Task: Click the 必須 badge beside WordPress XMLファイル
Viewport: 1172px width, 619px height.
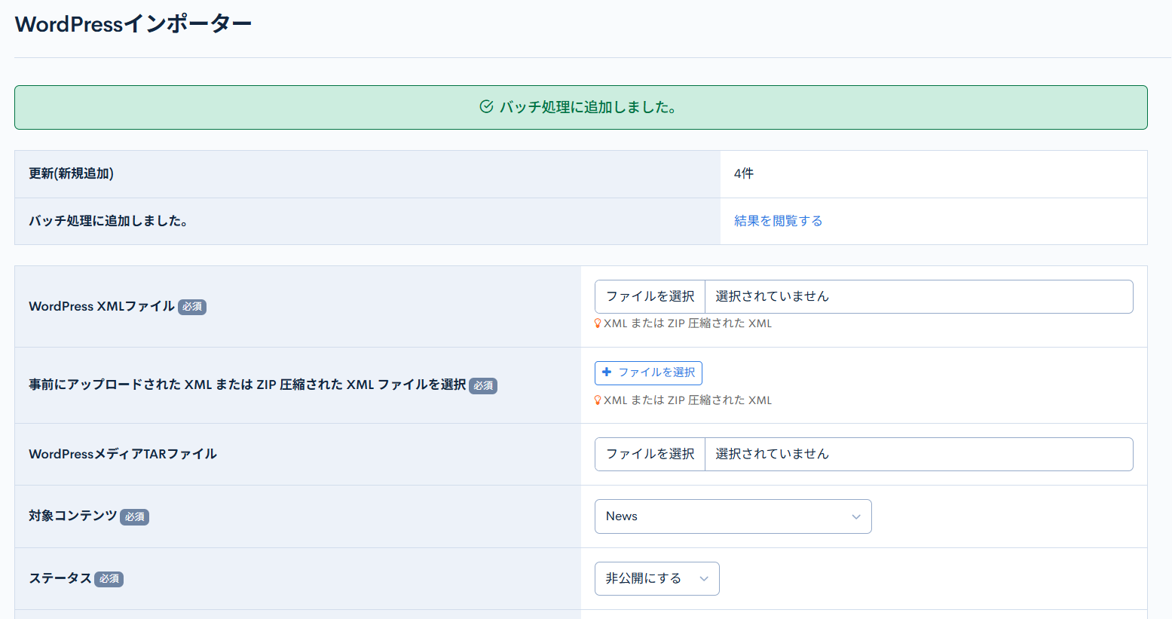Action: point(191,307)
